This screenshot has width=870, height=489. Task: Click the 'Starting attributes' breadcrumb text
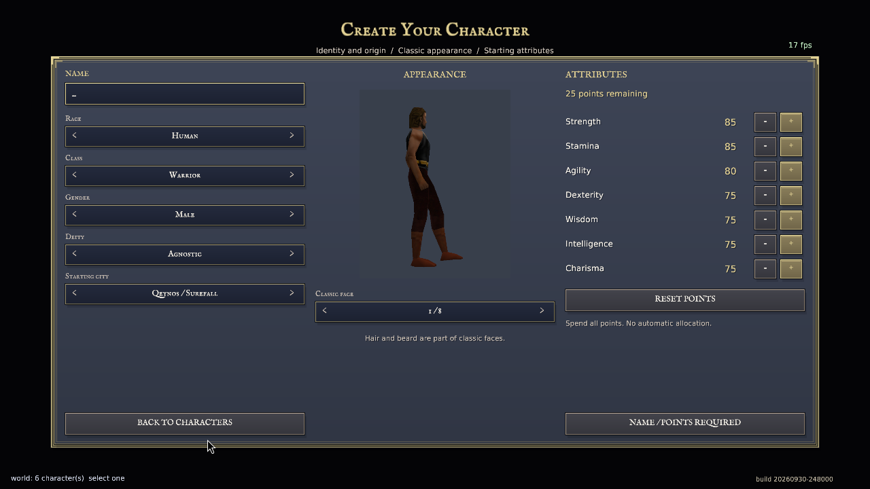click(519, 51)
